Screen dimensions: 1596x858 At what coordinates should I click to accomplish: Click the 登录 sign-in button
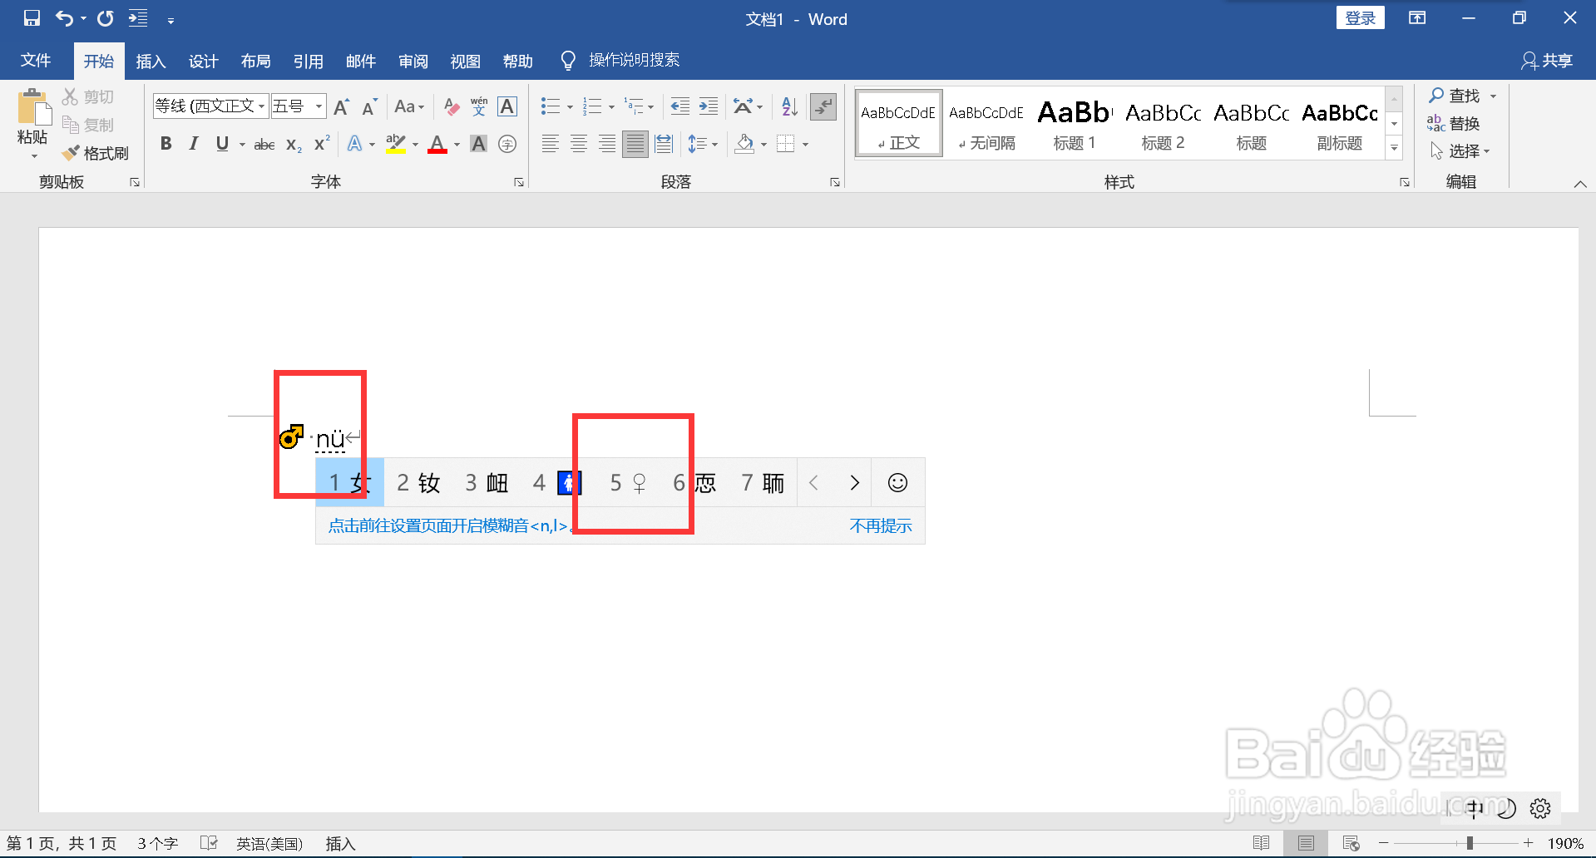(x=1361, y=17)
